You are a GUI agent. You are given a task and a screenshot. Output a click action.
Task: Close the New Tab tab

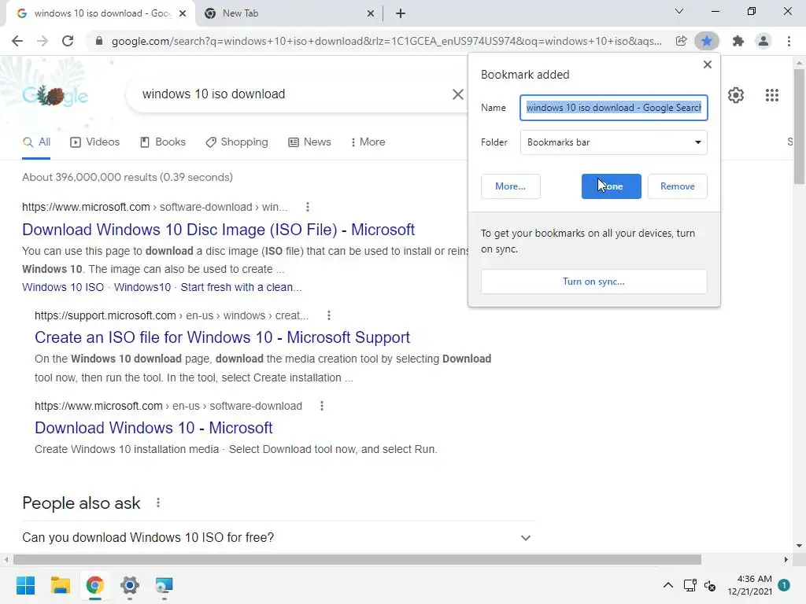click(371, 13)
